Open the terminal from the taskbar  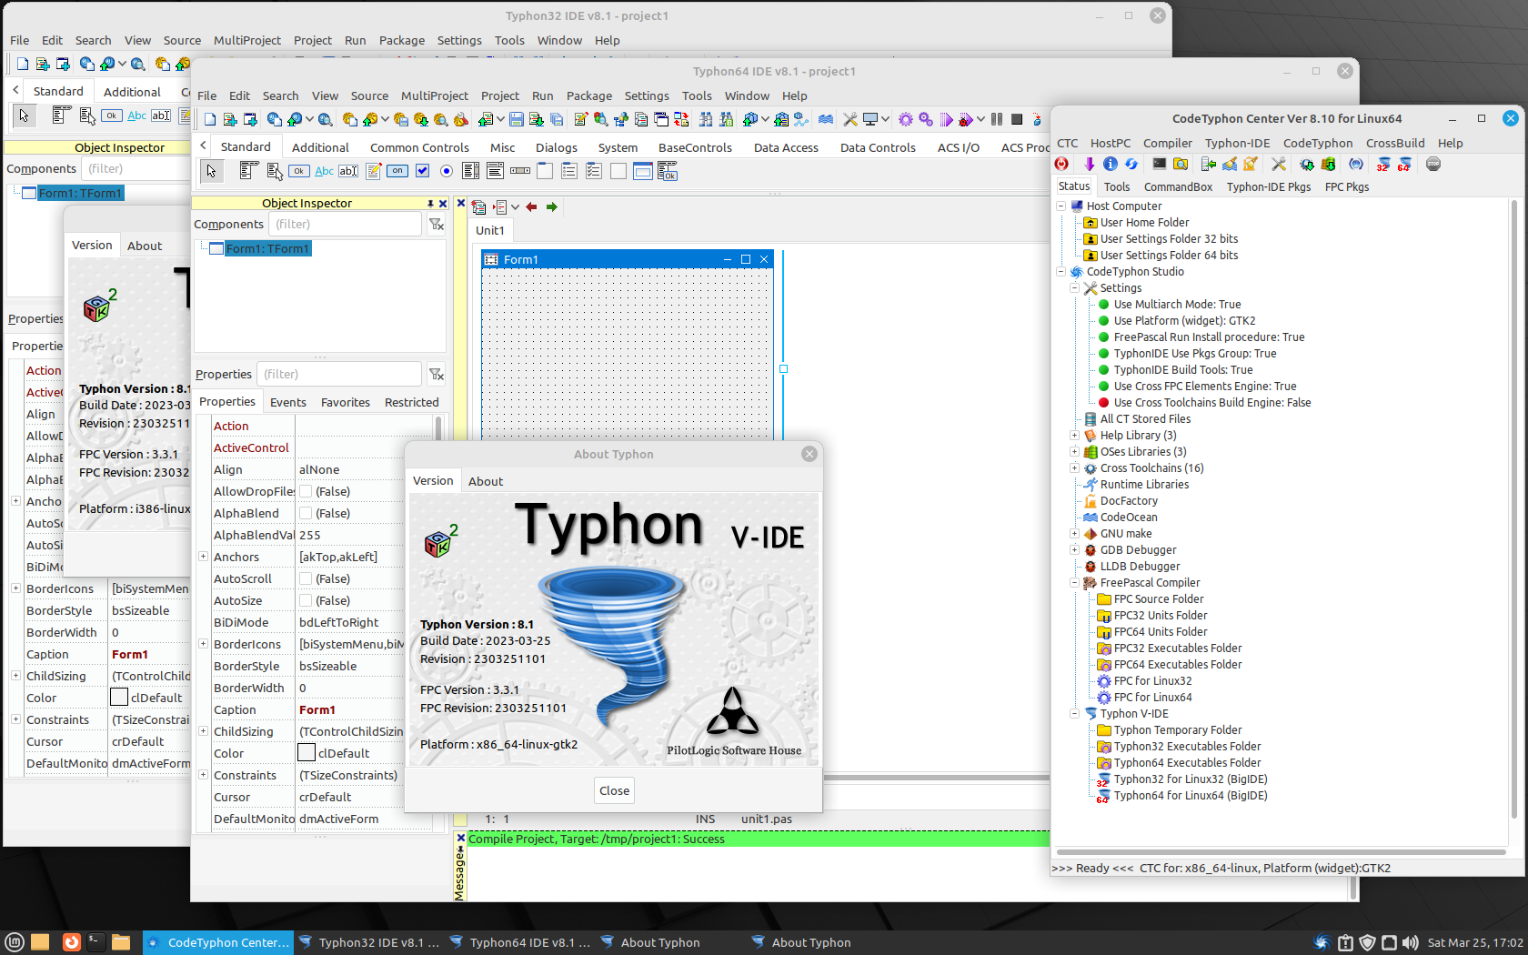(x=95, y=942)
